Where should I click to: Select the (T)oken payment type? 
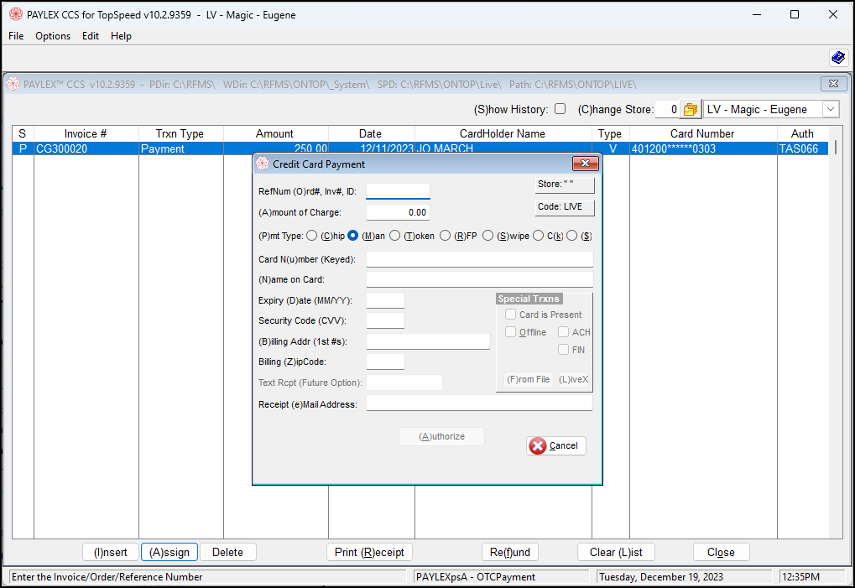point(395,236)
